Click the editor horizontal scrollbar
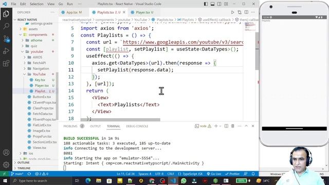This screenshot has width=329, height=185. point(120,120)
